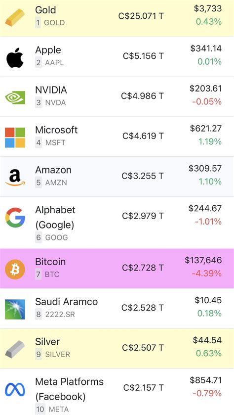Select the Alphabet (Google) name link

[x=55, y=217]
